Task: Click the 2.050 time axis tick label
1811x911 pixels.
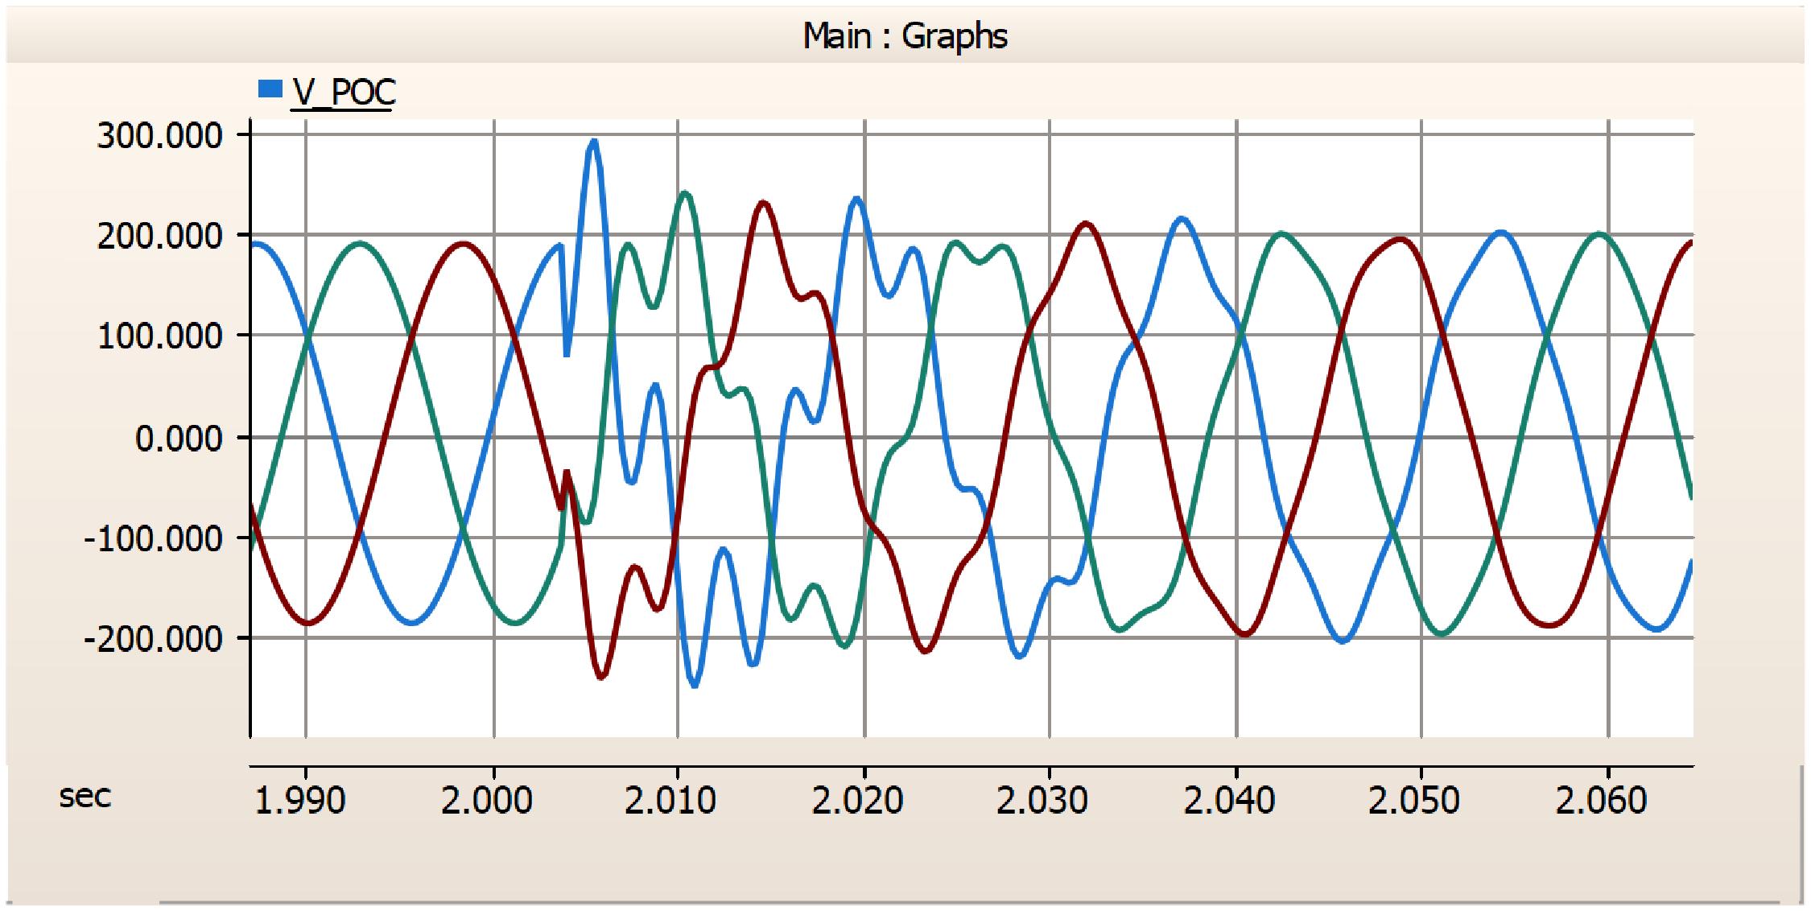Action: pos(1414,801)
